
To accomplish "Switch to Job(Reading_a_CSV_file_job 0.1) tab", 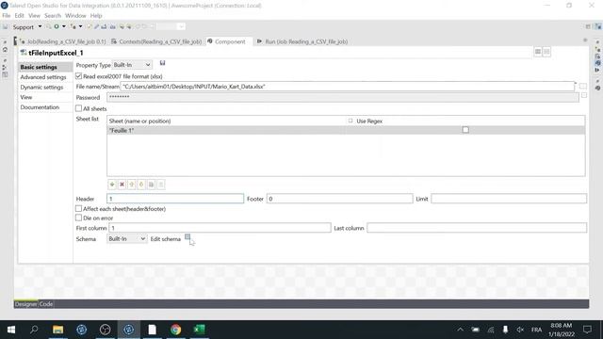I will click(63, 41).
